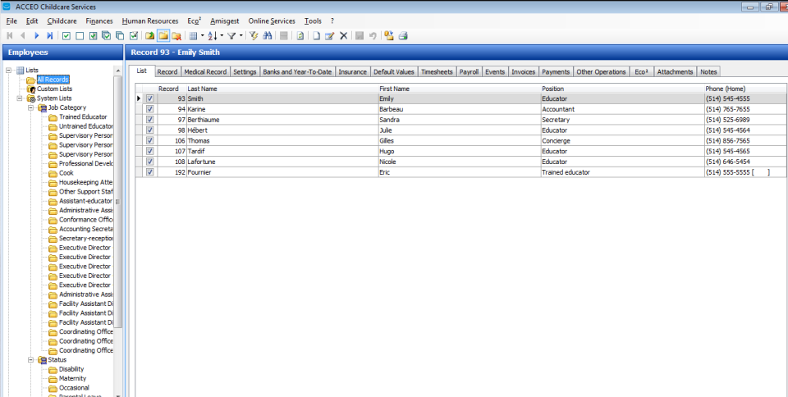
Task: Click the refresh page toolbar icon
Action: [x=300, y=35]
